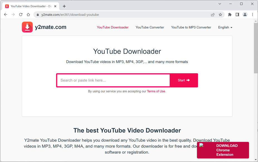
Task: Click the page vertical scrollbar thumb
Action: 256,48
